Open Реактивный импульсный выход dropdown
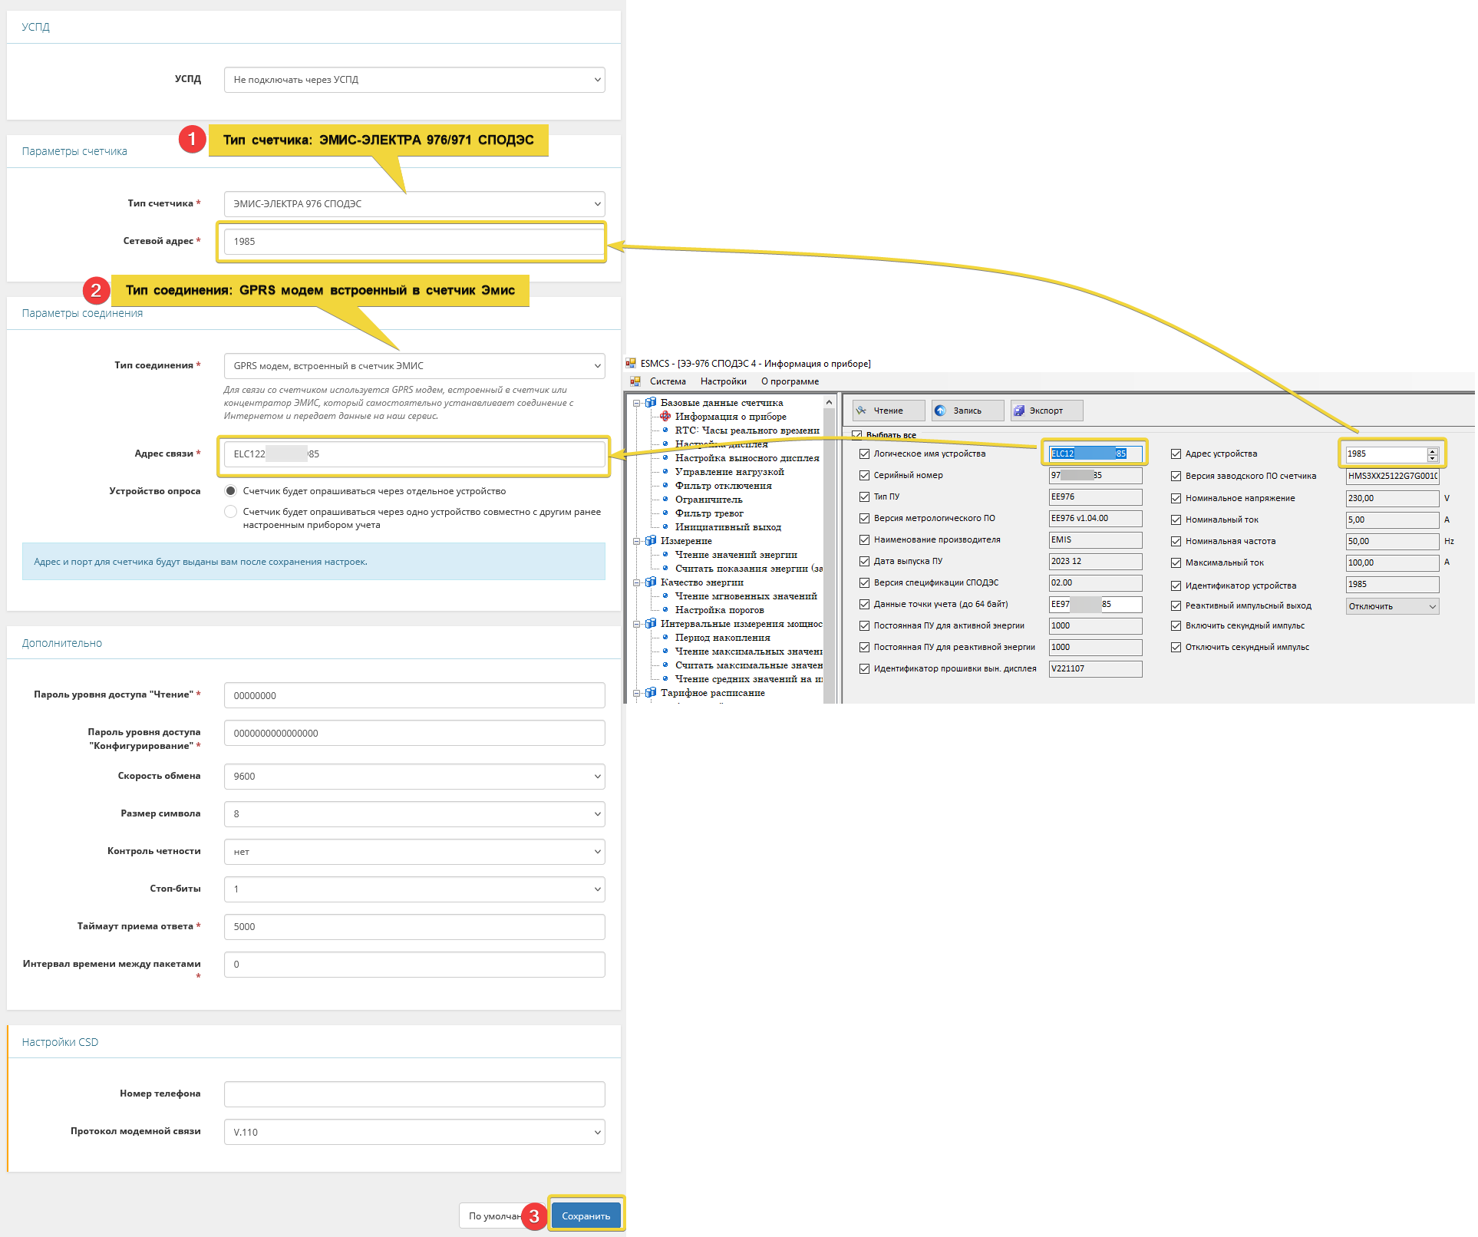 click(1393, 606)
